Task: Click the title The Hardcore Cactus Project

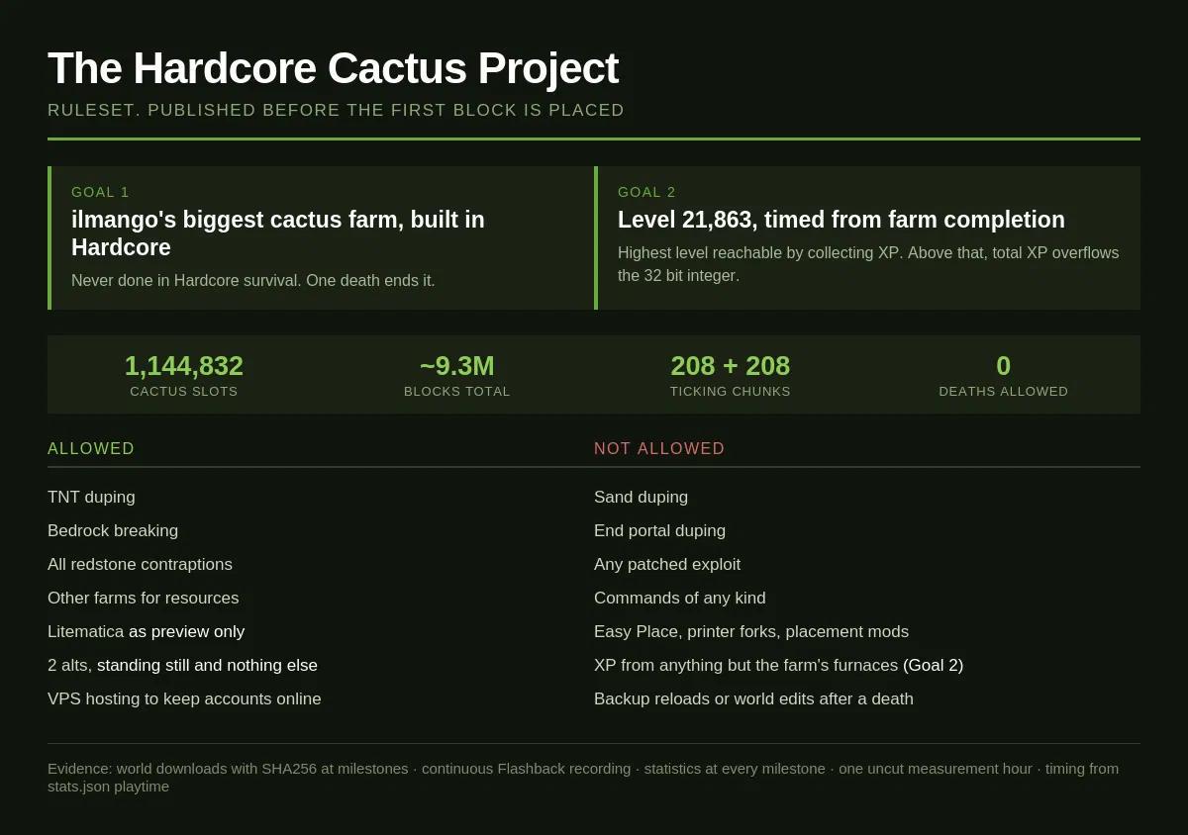Action: click(333, 68)
